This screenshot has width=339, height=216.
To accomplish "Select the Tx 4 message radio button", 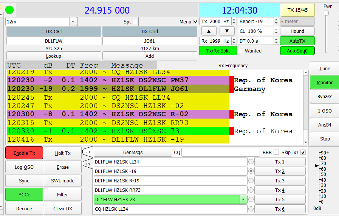I will tap(251, 190).
